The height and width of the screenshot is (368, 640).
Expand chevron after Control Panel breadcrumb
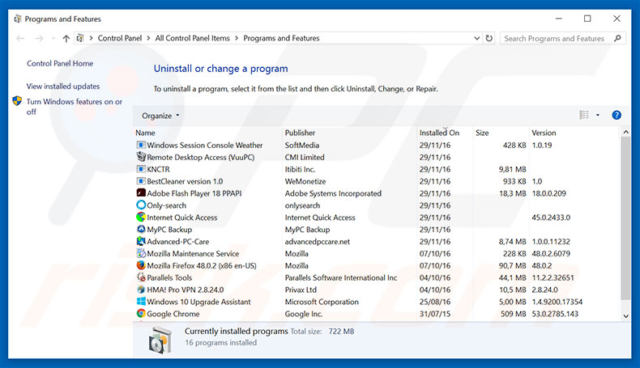click(148, 38)
